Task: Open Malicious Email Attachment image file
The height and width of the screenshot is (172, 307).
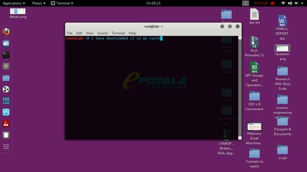Action: coord(254,134)
